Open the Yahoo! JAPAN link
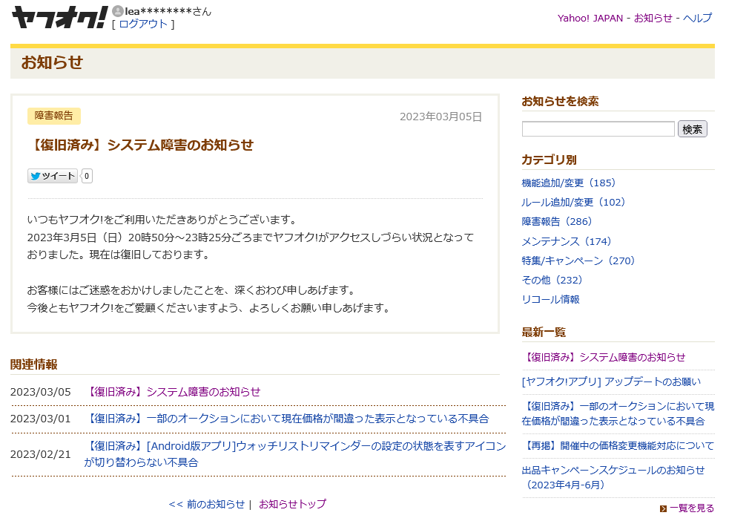 (x=590, y=18)
